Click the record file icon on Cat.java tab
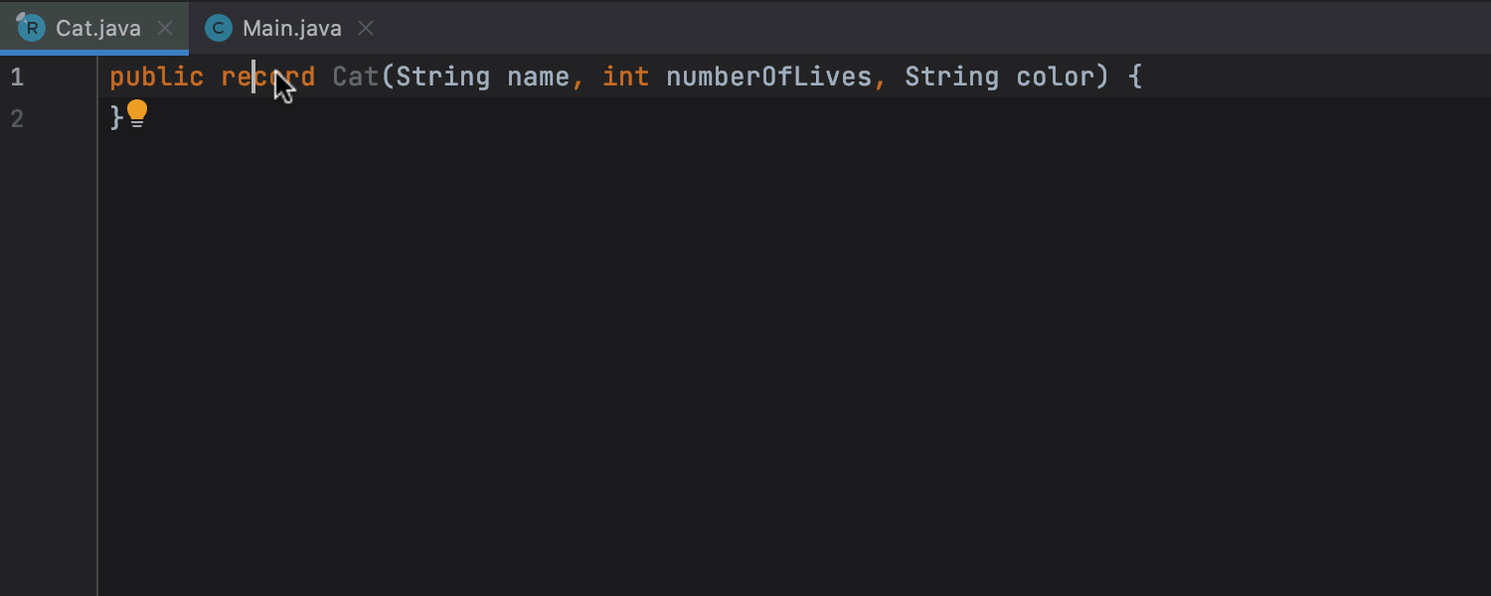 coord(31,27)
